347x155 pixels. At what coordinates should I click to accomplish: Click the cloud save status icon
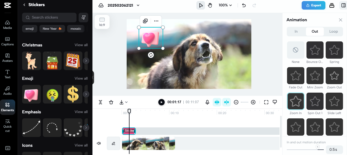click(x=101, y=5)
